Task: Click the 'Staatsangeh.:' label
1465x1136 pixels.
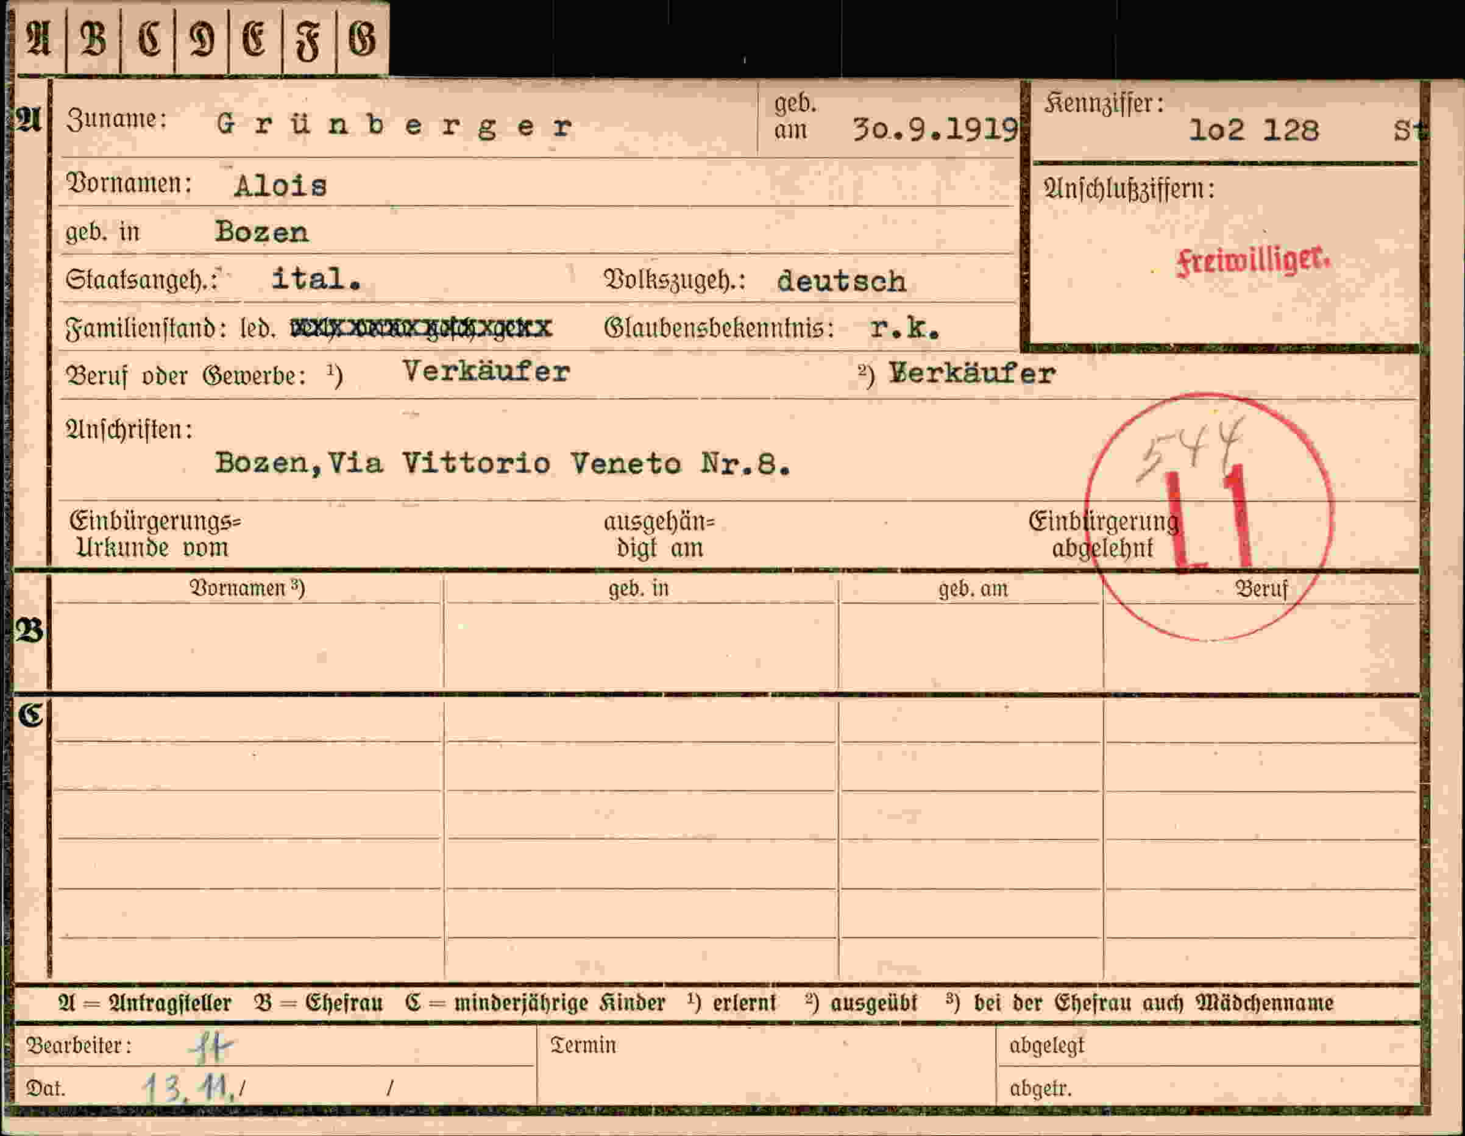Action: click(x=142, y=279)
